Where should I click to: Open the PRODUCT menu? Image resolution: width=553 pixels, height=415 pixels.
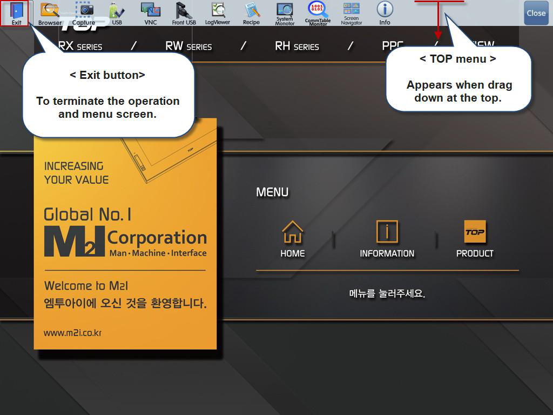pyautogui.click(x=475, y=239)
